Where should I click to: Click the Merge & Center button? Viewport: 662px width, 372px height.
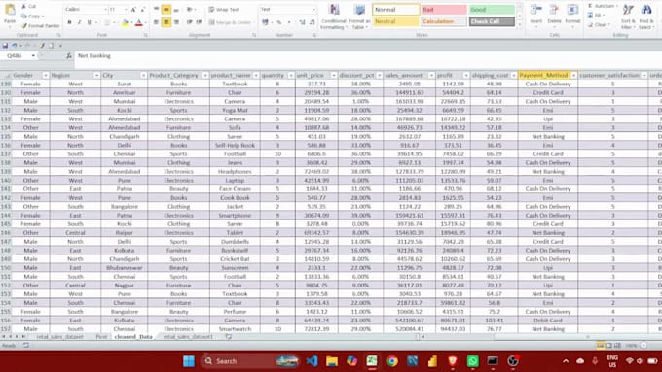(230, 22)
